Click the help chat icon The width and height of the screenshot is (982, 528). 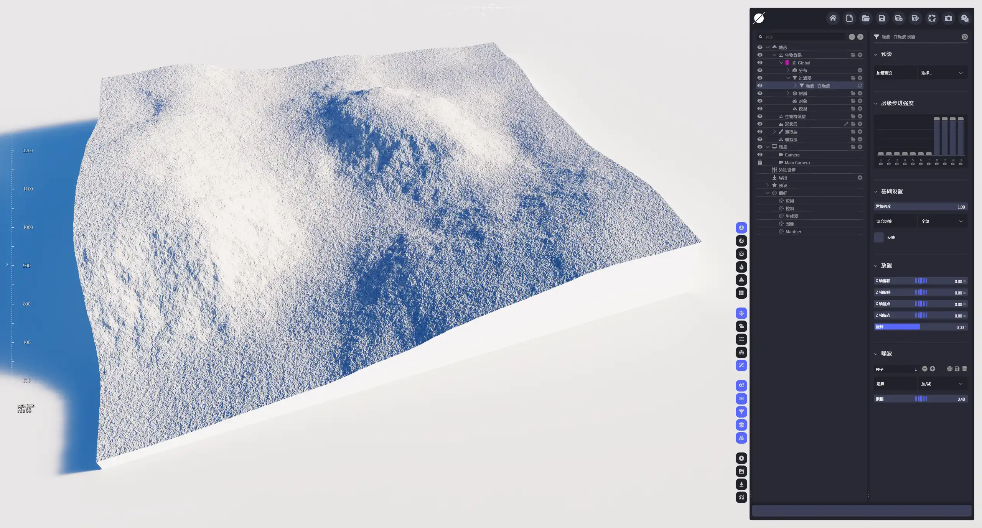coord(965,18)
